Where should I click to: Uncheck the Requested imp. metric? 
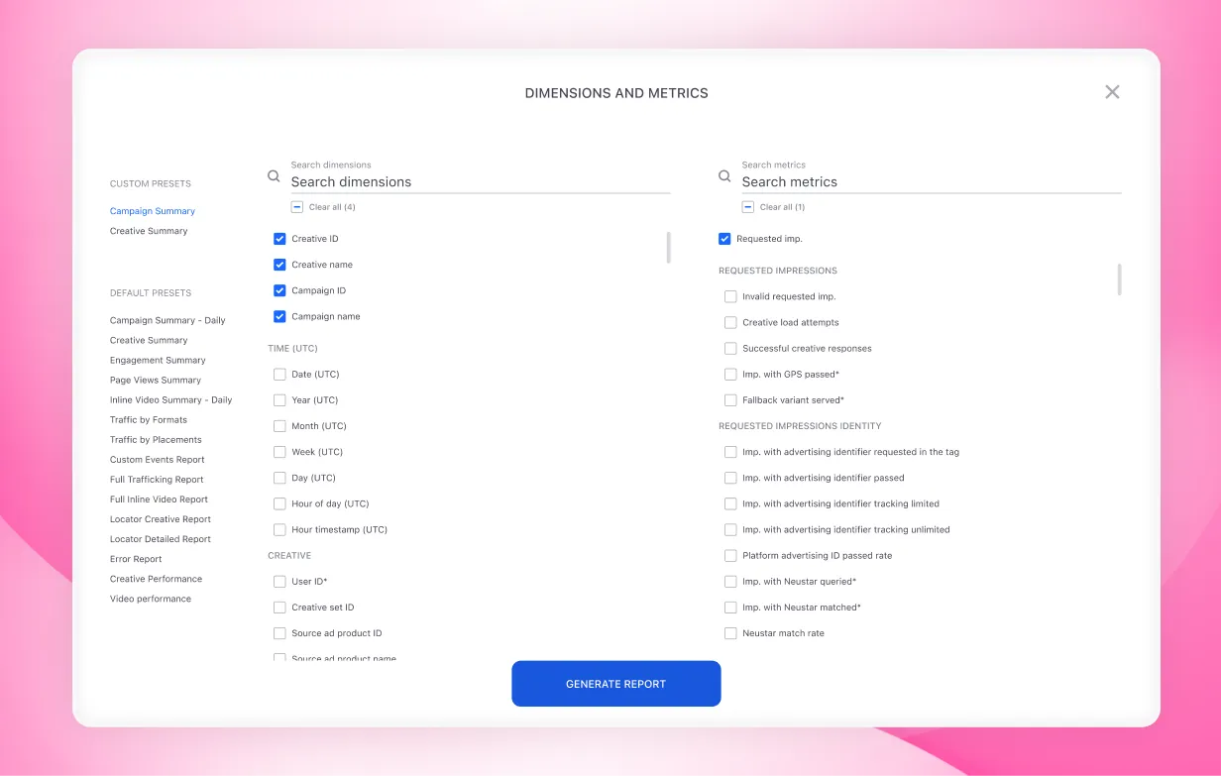click(x=724, y=239)
